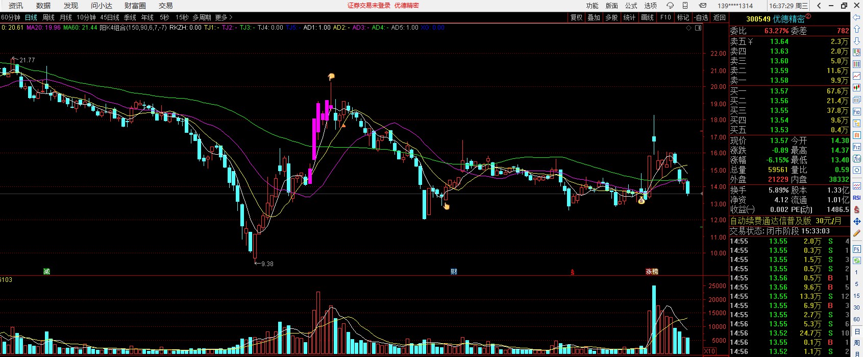
Task: Open the 财富圈 menu item
Action: click(x=135, y=6)
